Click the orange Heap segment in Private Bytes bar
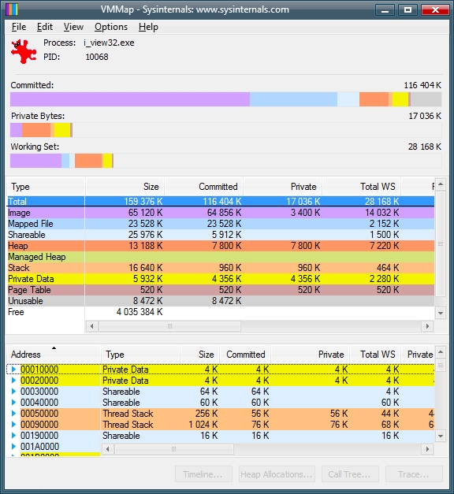Viewport: 454px width, 494px height. point(36,130)
